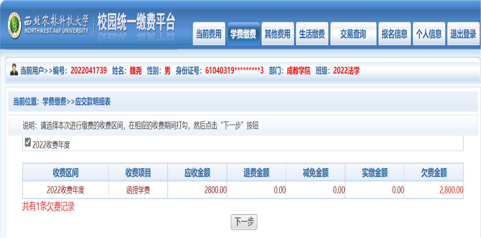Viewport: 481px width, 238px height.
Task: Click the 收费区间 column header
Action: [65, 173]
